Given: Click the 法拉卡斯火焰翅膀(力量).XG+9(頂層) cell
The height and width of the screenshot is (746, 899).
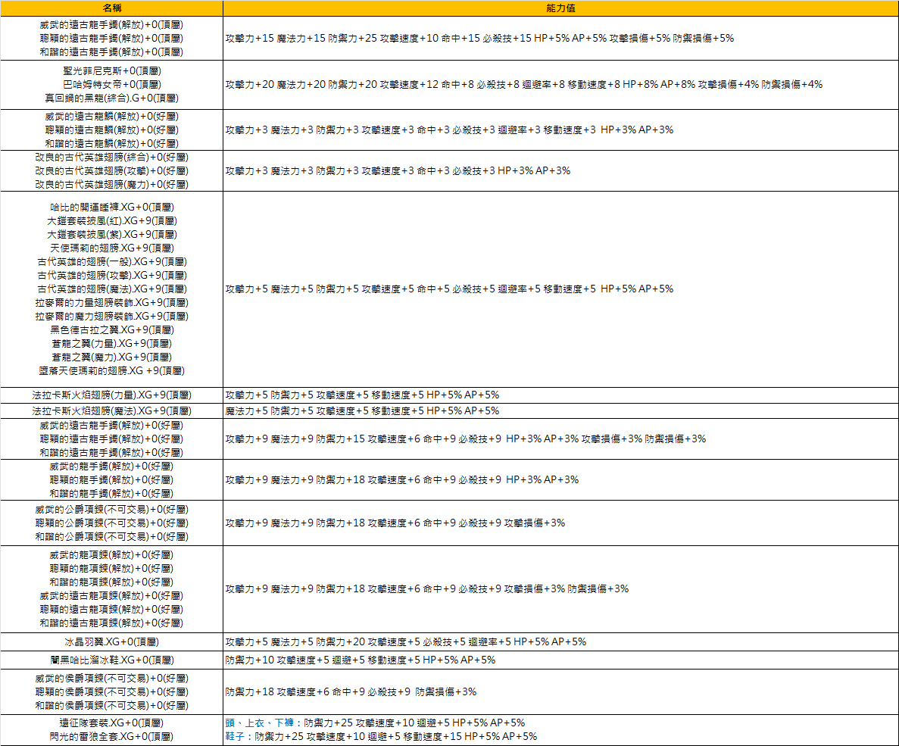Looking at the screenshot, I should tap(111, 395).
